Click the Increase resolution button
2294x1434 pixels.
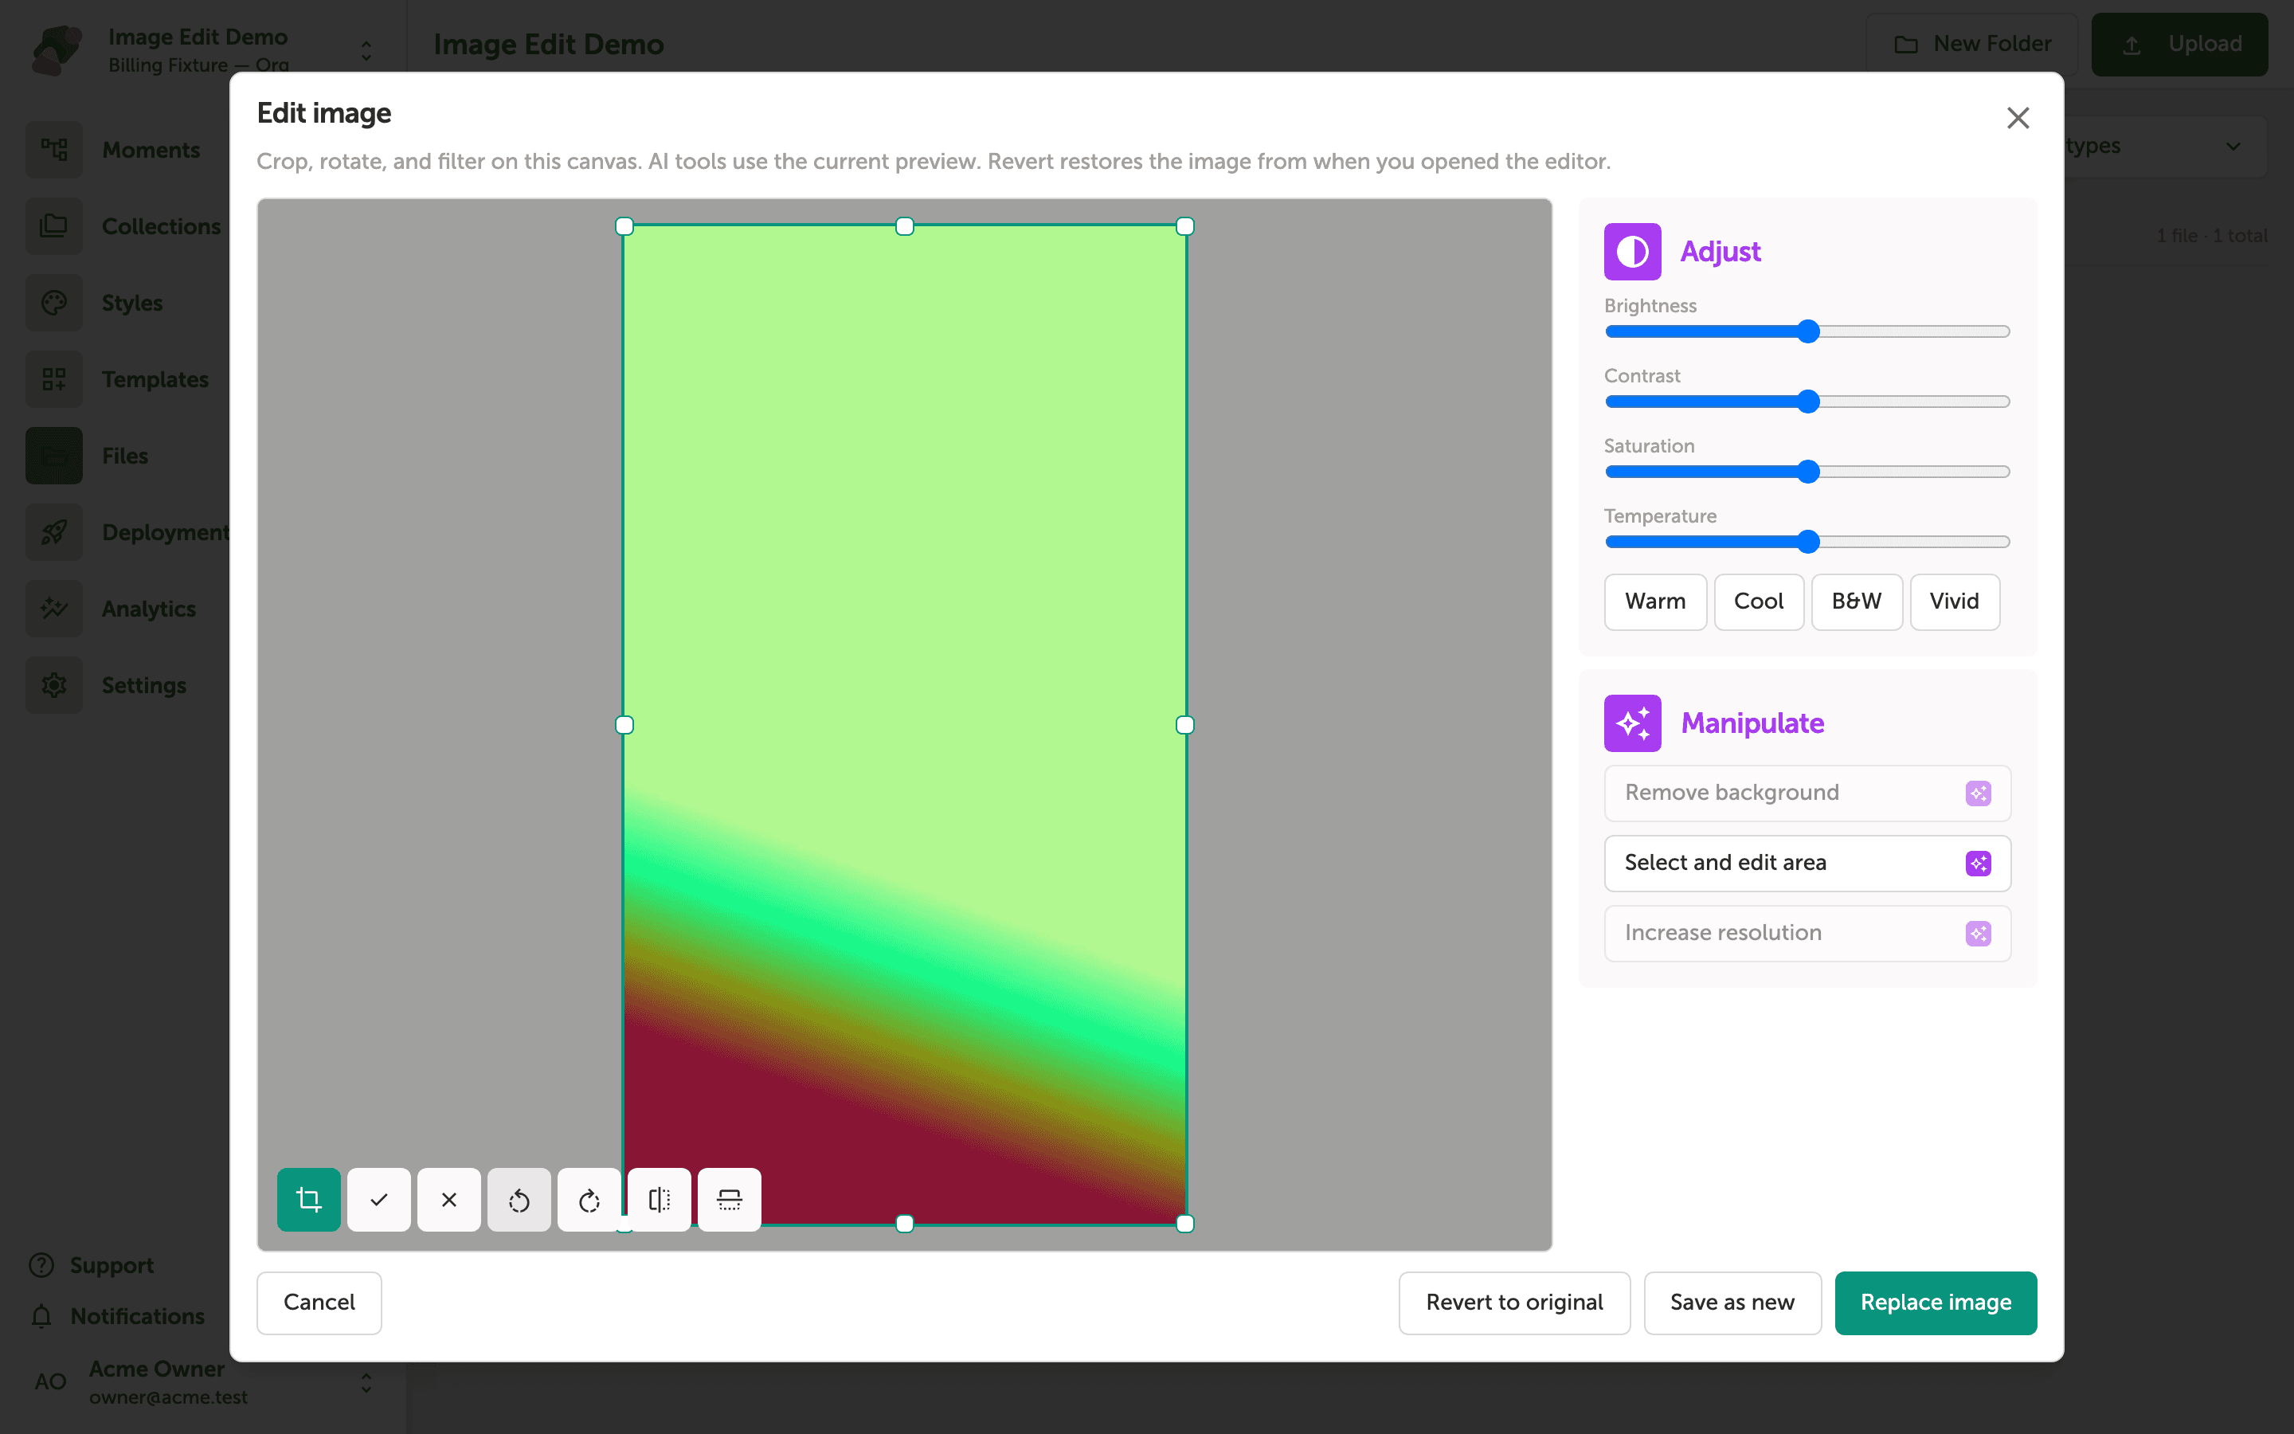tap(1807, 933)
